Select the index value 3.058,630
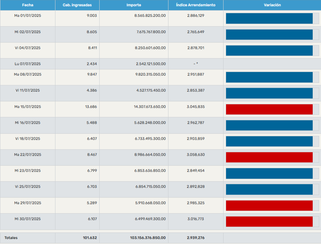The height and width of the screenshot is (244, 321). coord(196,155)
